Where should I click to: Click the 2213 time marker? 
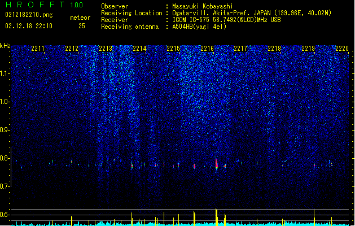[106, 48]
